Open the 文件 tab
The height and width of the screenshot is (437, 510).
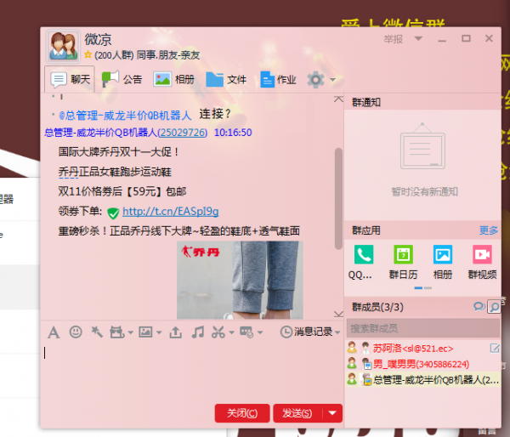[226, 79]
